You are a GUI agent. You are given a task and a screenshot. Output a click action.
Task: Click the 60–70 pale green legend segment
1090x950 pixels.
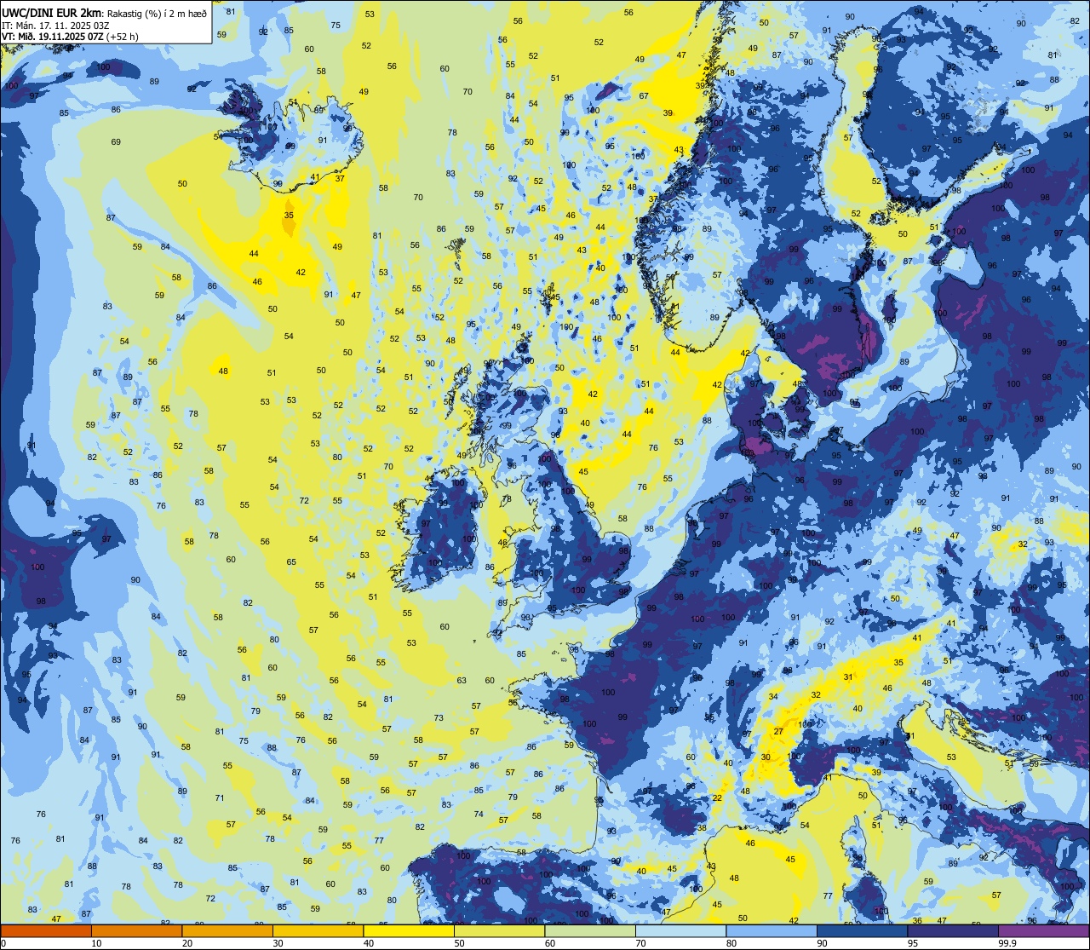590,930
